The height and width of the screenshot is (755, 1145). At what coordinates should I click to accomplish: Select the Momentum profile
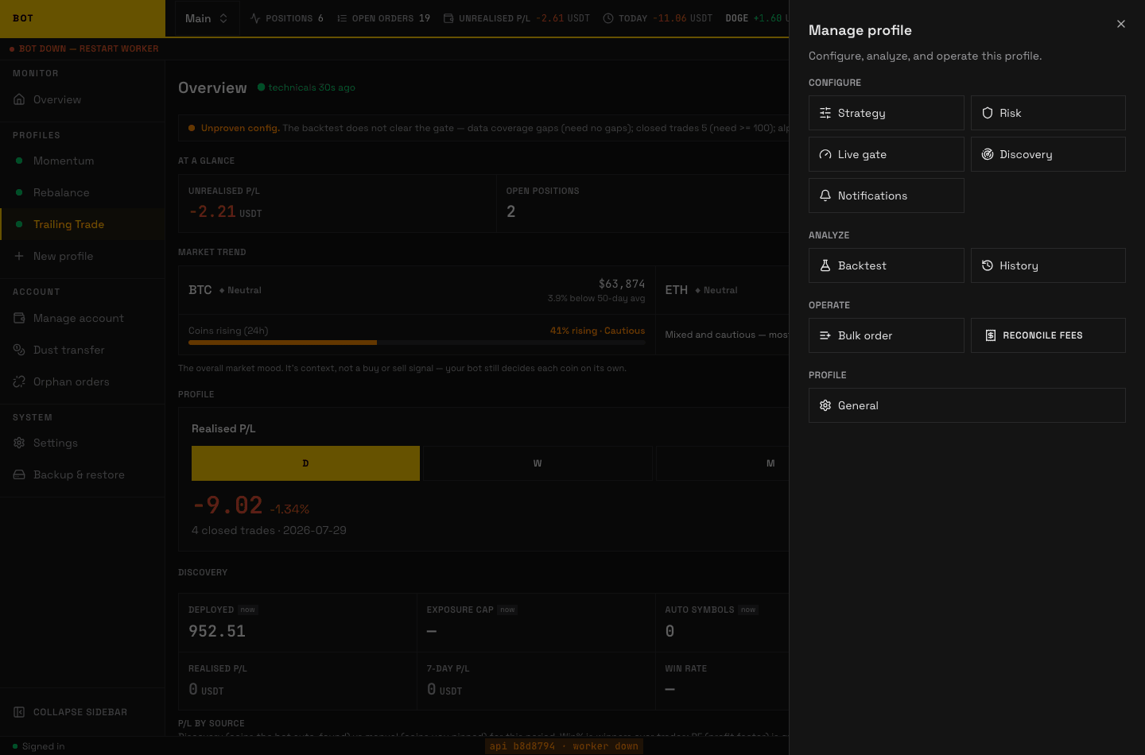83,161
